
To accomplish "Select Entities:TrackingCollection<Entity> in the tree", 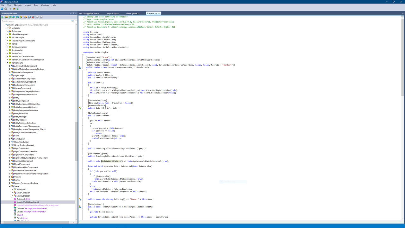I will [x=31, y=212].
